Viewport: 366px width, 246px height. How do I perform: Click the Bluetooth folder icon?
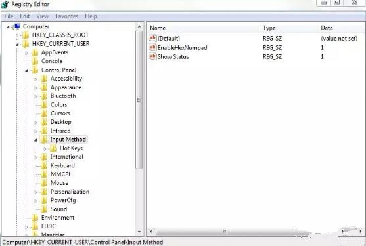(44, 96)
